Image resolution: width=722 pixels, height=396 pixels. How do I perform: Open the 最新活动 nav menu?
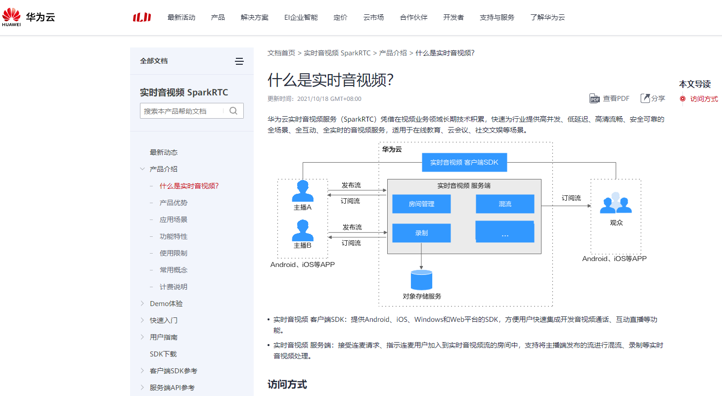point(181,17)
